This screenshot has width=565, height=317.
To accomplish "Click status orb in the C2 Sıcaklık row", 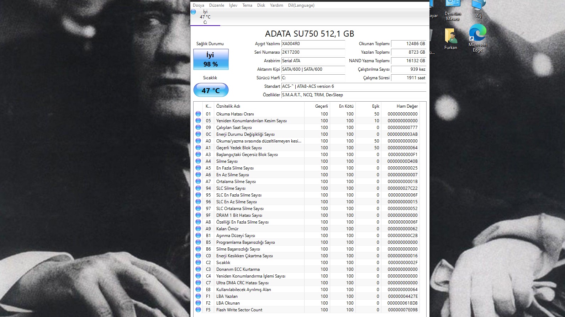I will pos(198,262).
